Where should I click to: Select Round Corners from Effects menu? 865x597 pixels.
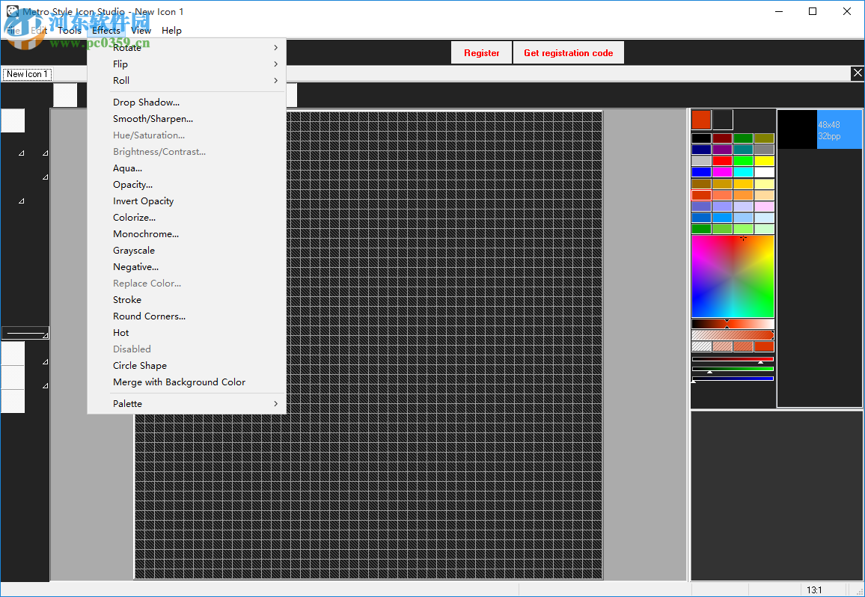tap(149, 316)
